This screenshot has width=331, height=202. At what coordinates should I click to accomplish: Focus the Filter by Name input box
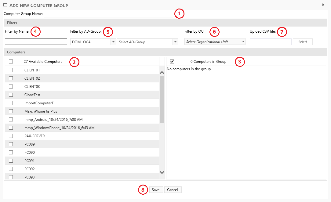pos(36,42)
